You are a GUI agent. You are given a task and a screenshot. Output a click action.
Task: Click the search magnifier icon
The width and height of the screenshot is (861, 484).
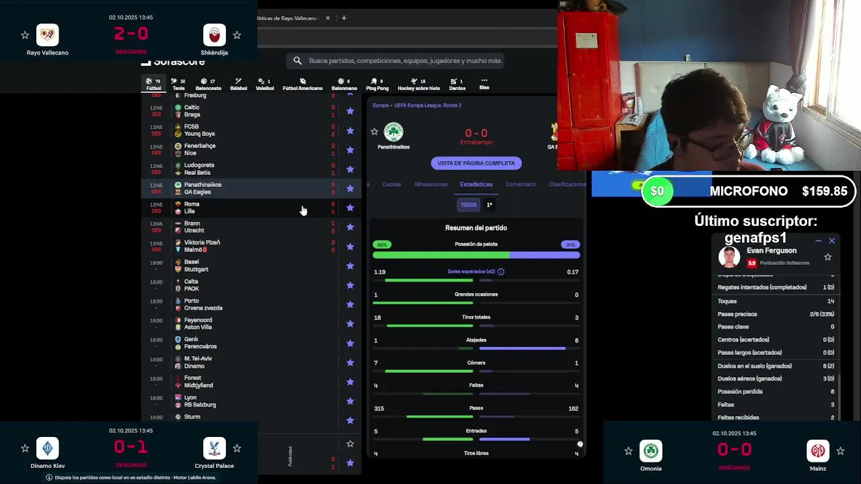click(x=297, y=61)
